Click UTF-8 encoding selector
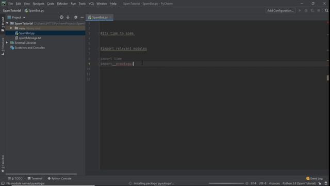The height and width of the screenshot is (186, 330). pyautogui.click(x=262, y=183)
